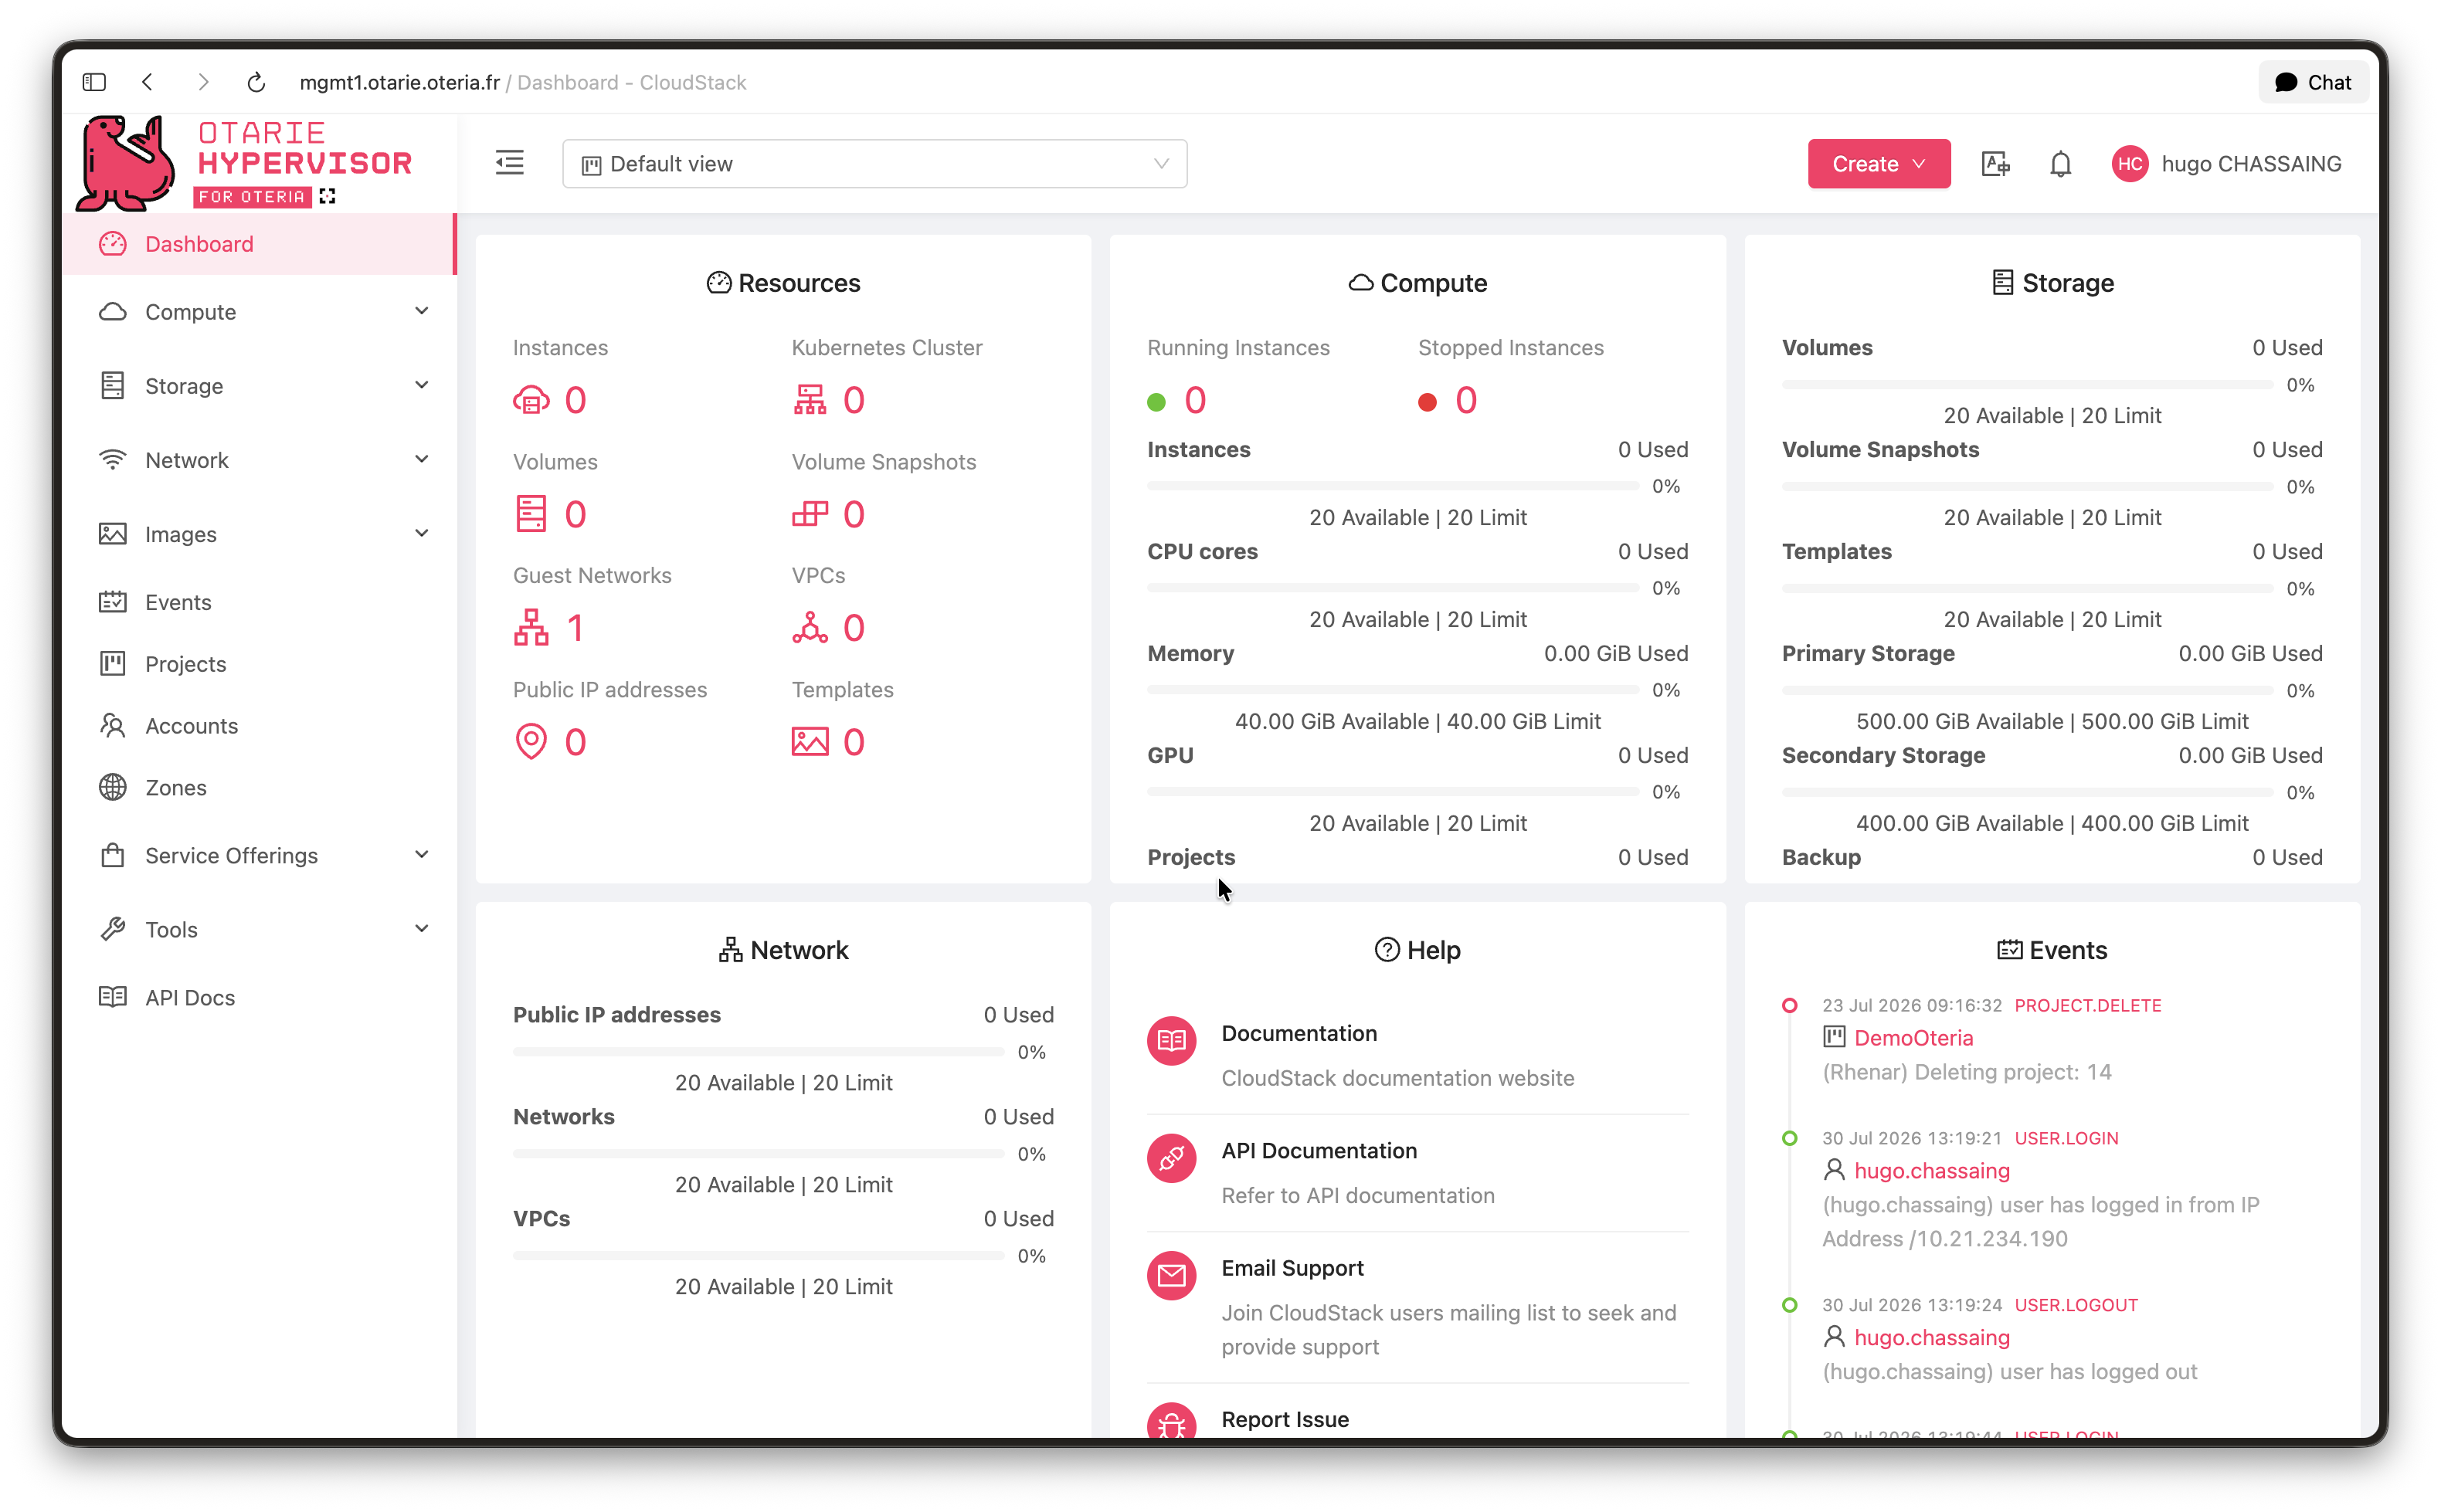
Task: Open the Create dropdown button
Action: click(x=1878, y=164)
